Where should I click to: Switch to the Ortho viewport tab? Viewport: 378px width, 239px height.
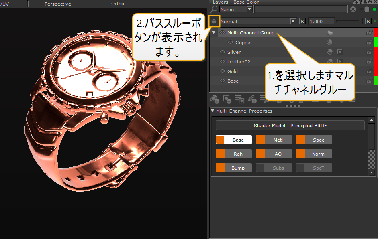[117, 4]
